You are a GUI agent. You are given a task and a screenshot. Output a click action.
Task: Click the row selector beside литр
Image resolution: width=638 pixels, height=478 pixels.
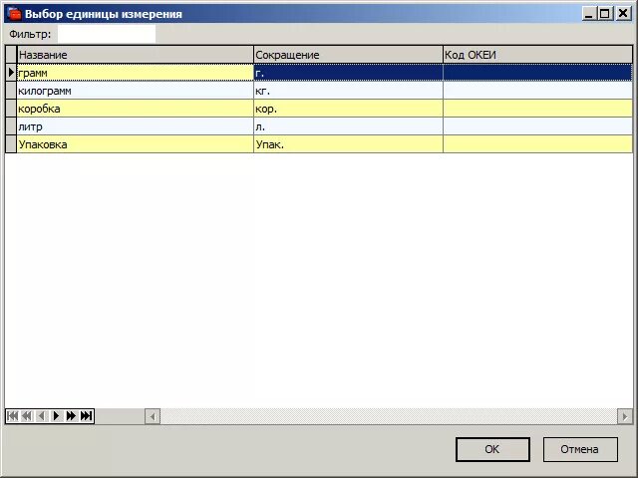[x=11, y=126]
